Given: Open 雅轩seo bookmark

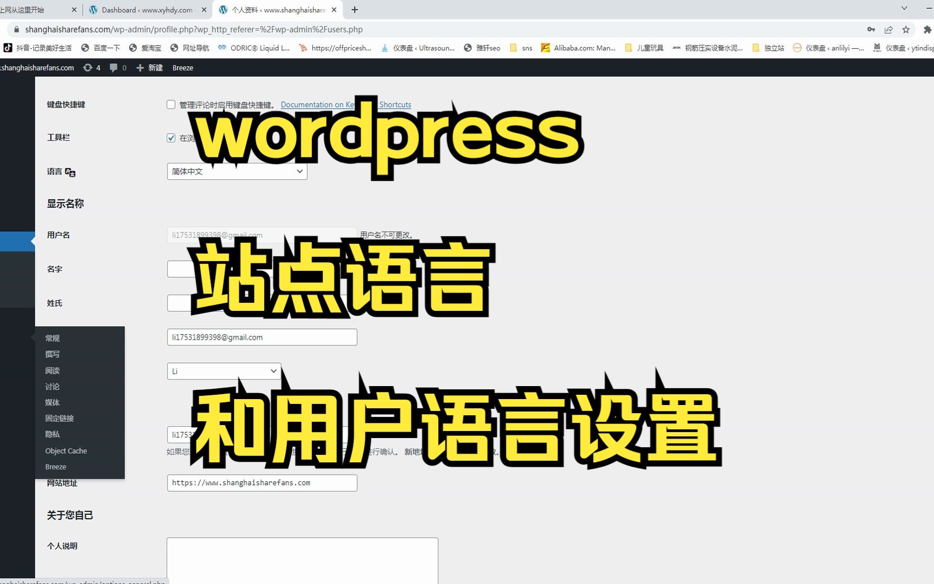Looking at the screenshot, I should 482,48.
